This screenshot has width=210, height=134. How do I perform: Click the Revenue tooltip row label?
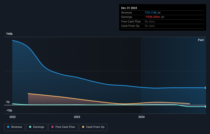pyautogui.click(x=127, y=13)
